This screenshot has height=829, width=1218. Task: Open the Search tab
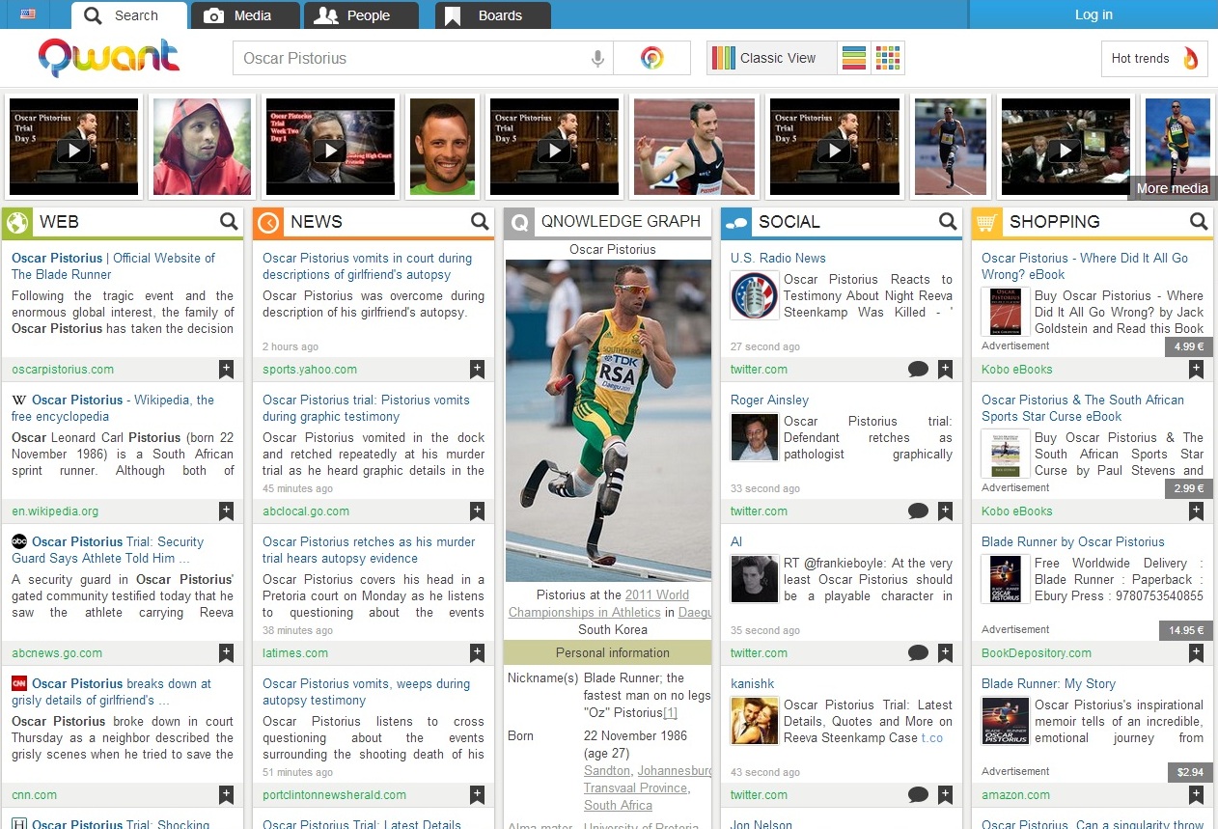pos(129,15)
